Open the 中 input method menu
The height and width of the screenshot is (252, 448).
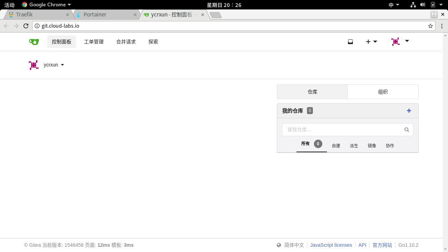[394, 5]
